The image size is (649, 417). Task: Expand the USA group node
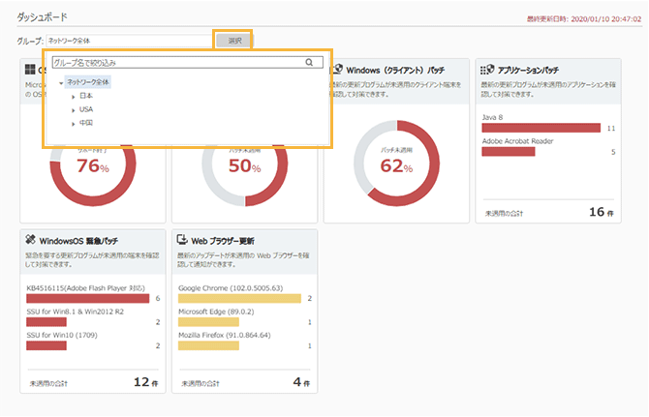coord(74,109)
